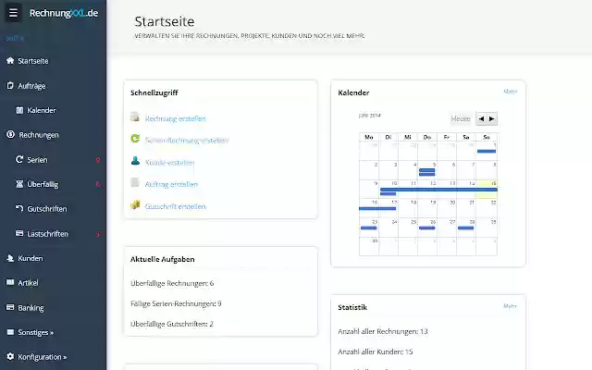
Task: Click the calendar event on Sunday the 1st
Action: coord(487,152)
